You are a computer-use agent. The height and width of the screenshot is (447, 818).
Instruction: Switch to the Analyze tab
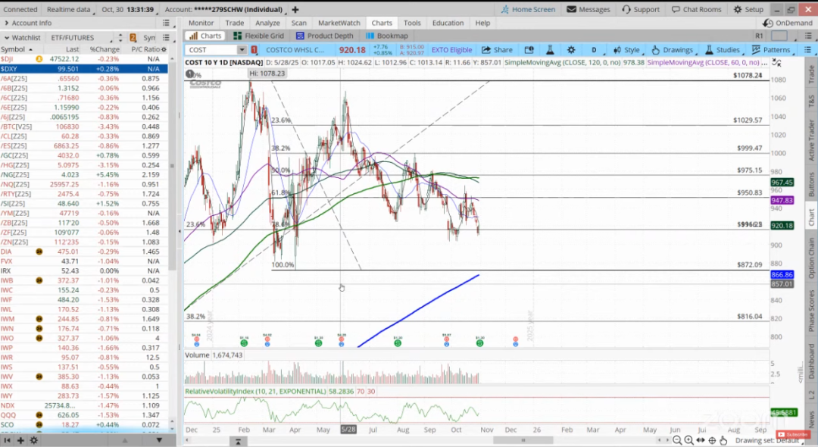click(x=267, y=23)
